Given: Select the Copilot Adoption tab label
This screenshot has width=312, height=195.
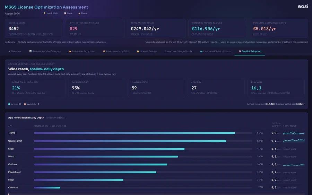Looking at the screenshot, I should tap(251, 51).
